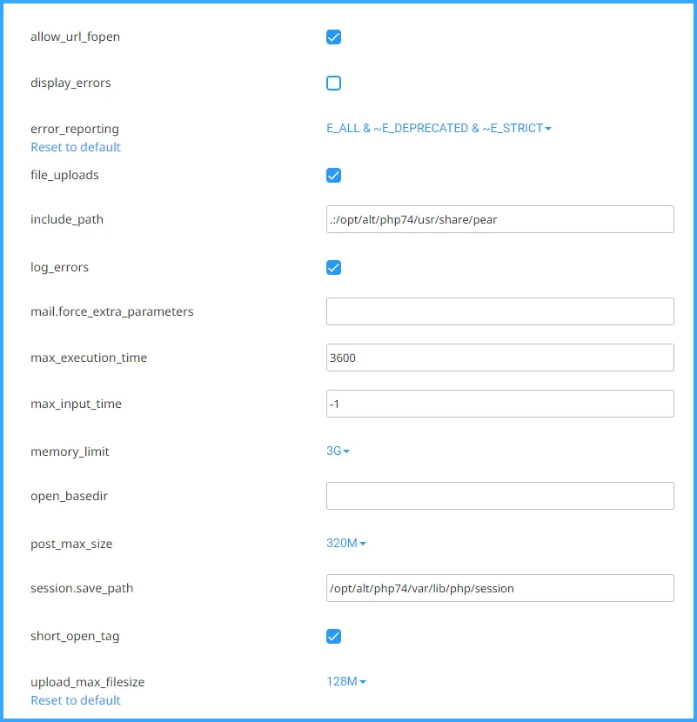The width and height of the screenshot is (697, 722).
Task: Select the mail.force_extra_parameters input field
Action: pos(500,311)
